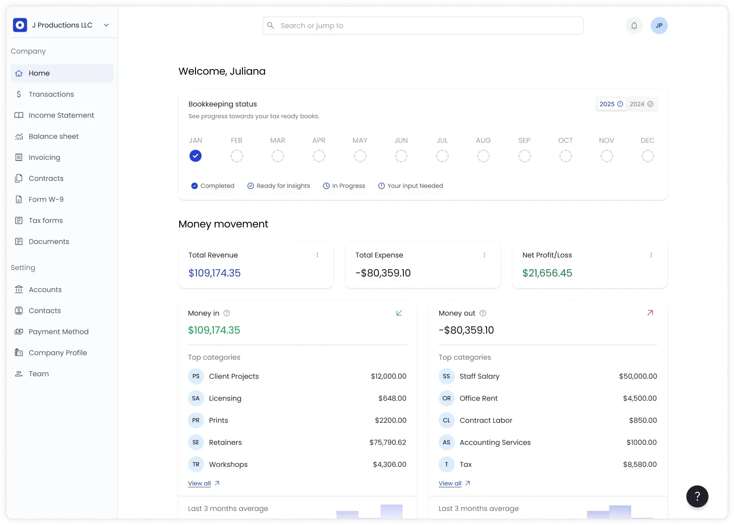Click the Documents icon in sidebar
Image resolution: width=734 pixels, height=525 pixels.
pos(19,241)
